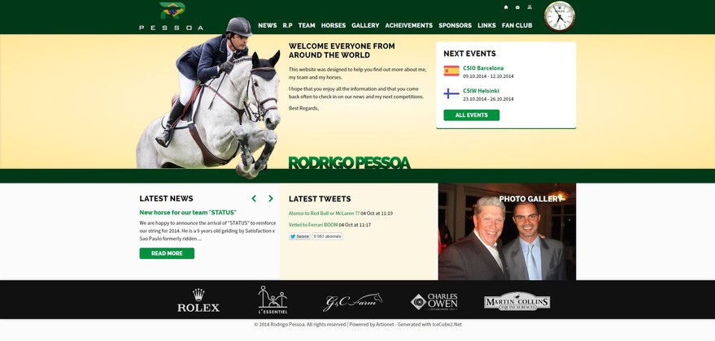Go to previous news with left arrow
Screen dimensions: 715x341
click(x=254, y=198)
